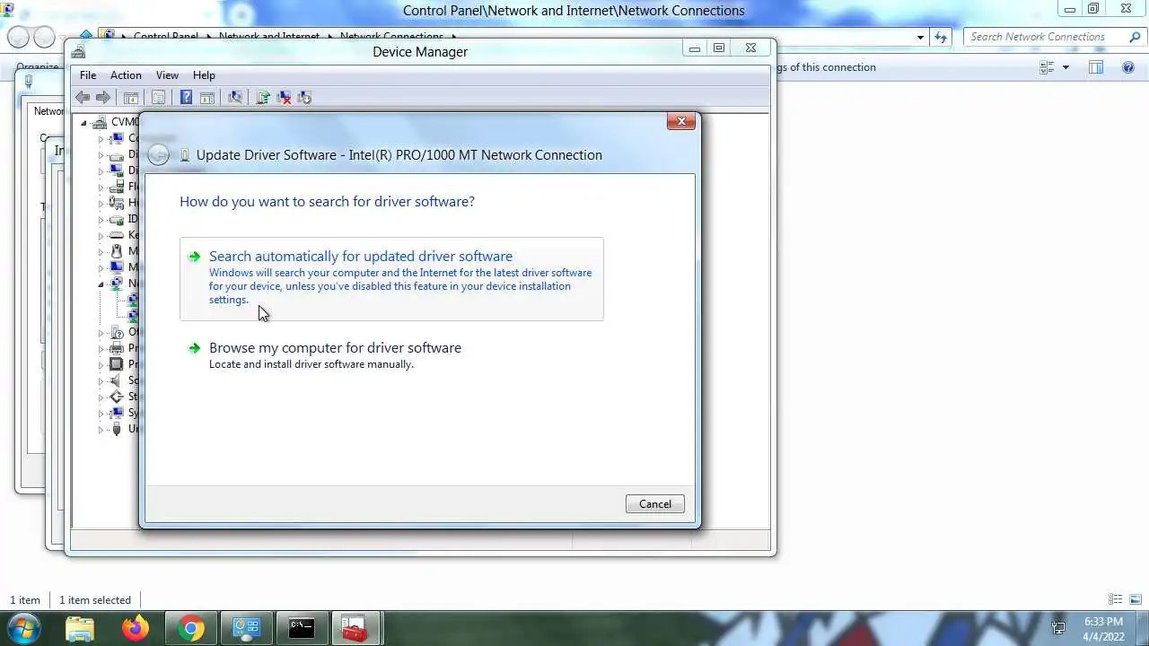This screenshot has height=646, width=1149.
Task: Open the View menu in Device Manager
Action: pyautogui.click(x=167, y=75)
